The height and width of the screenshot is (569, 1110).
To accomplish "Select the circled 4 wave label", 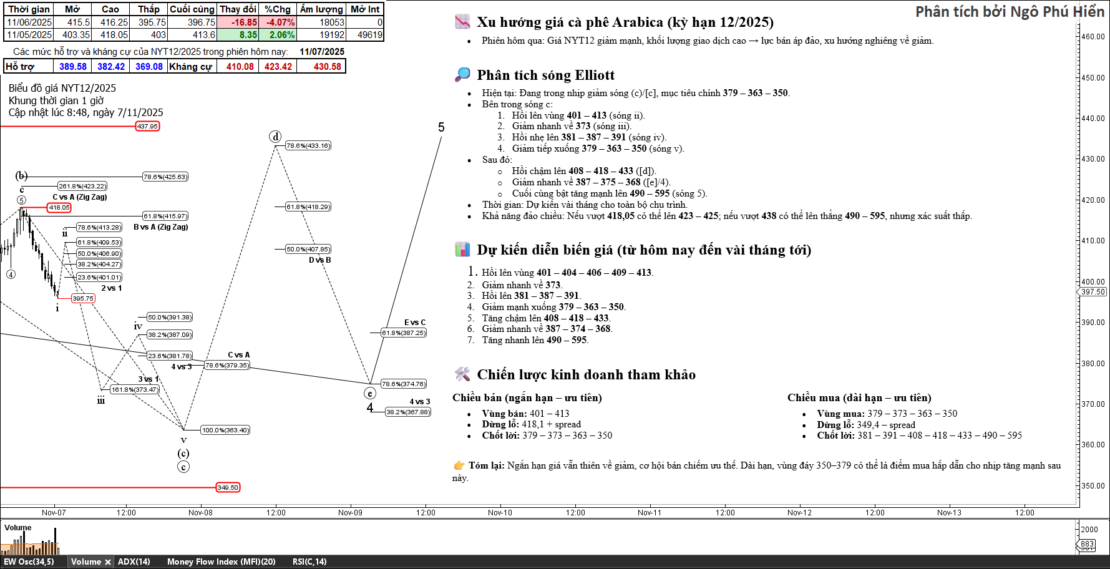I will coord(11,275).
